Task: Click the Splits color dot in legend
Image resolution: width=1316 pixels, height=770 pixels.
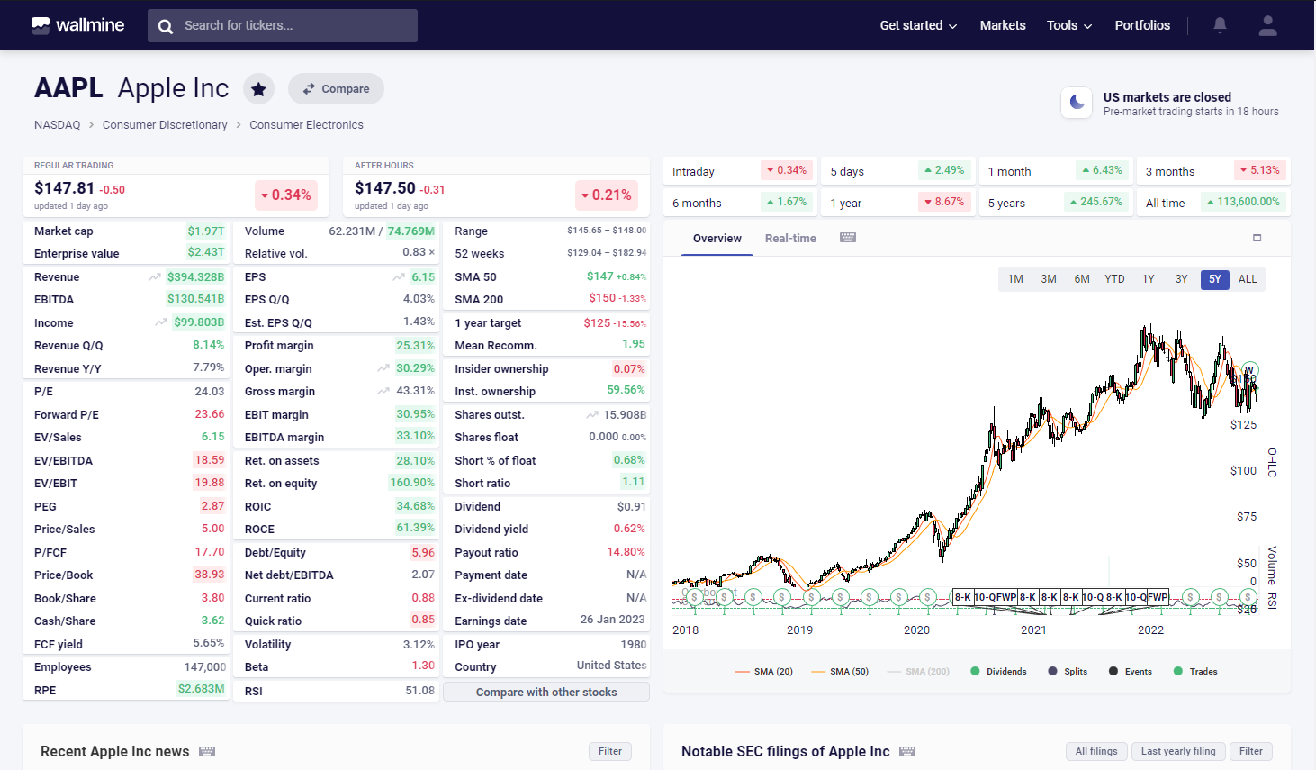Action: click(1052, 672)
